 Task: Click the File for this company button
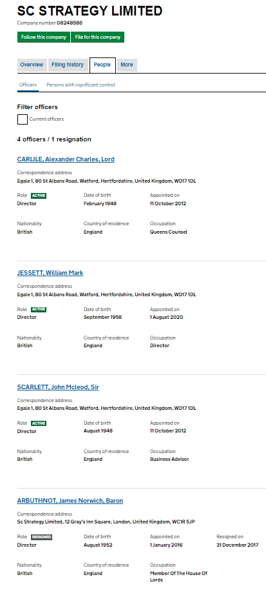point(98,37)
